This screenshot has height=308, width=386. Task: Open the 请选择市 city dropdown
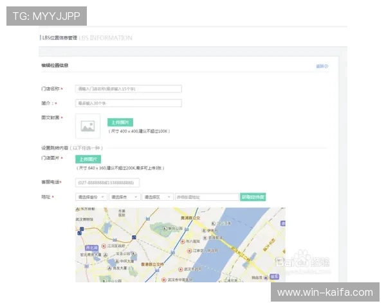tap(125, 197)
